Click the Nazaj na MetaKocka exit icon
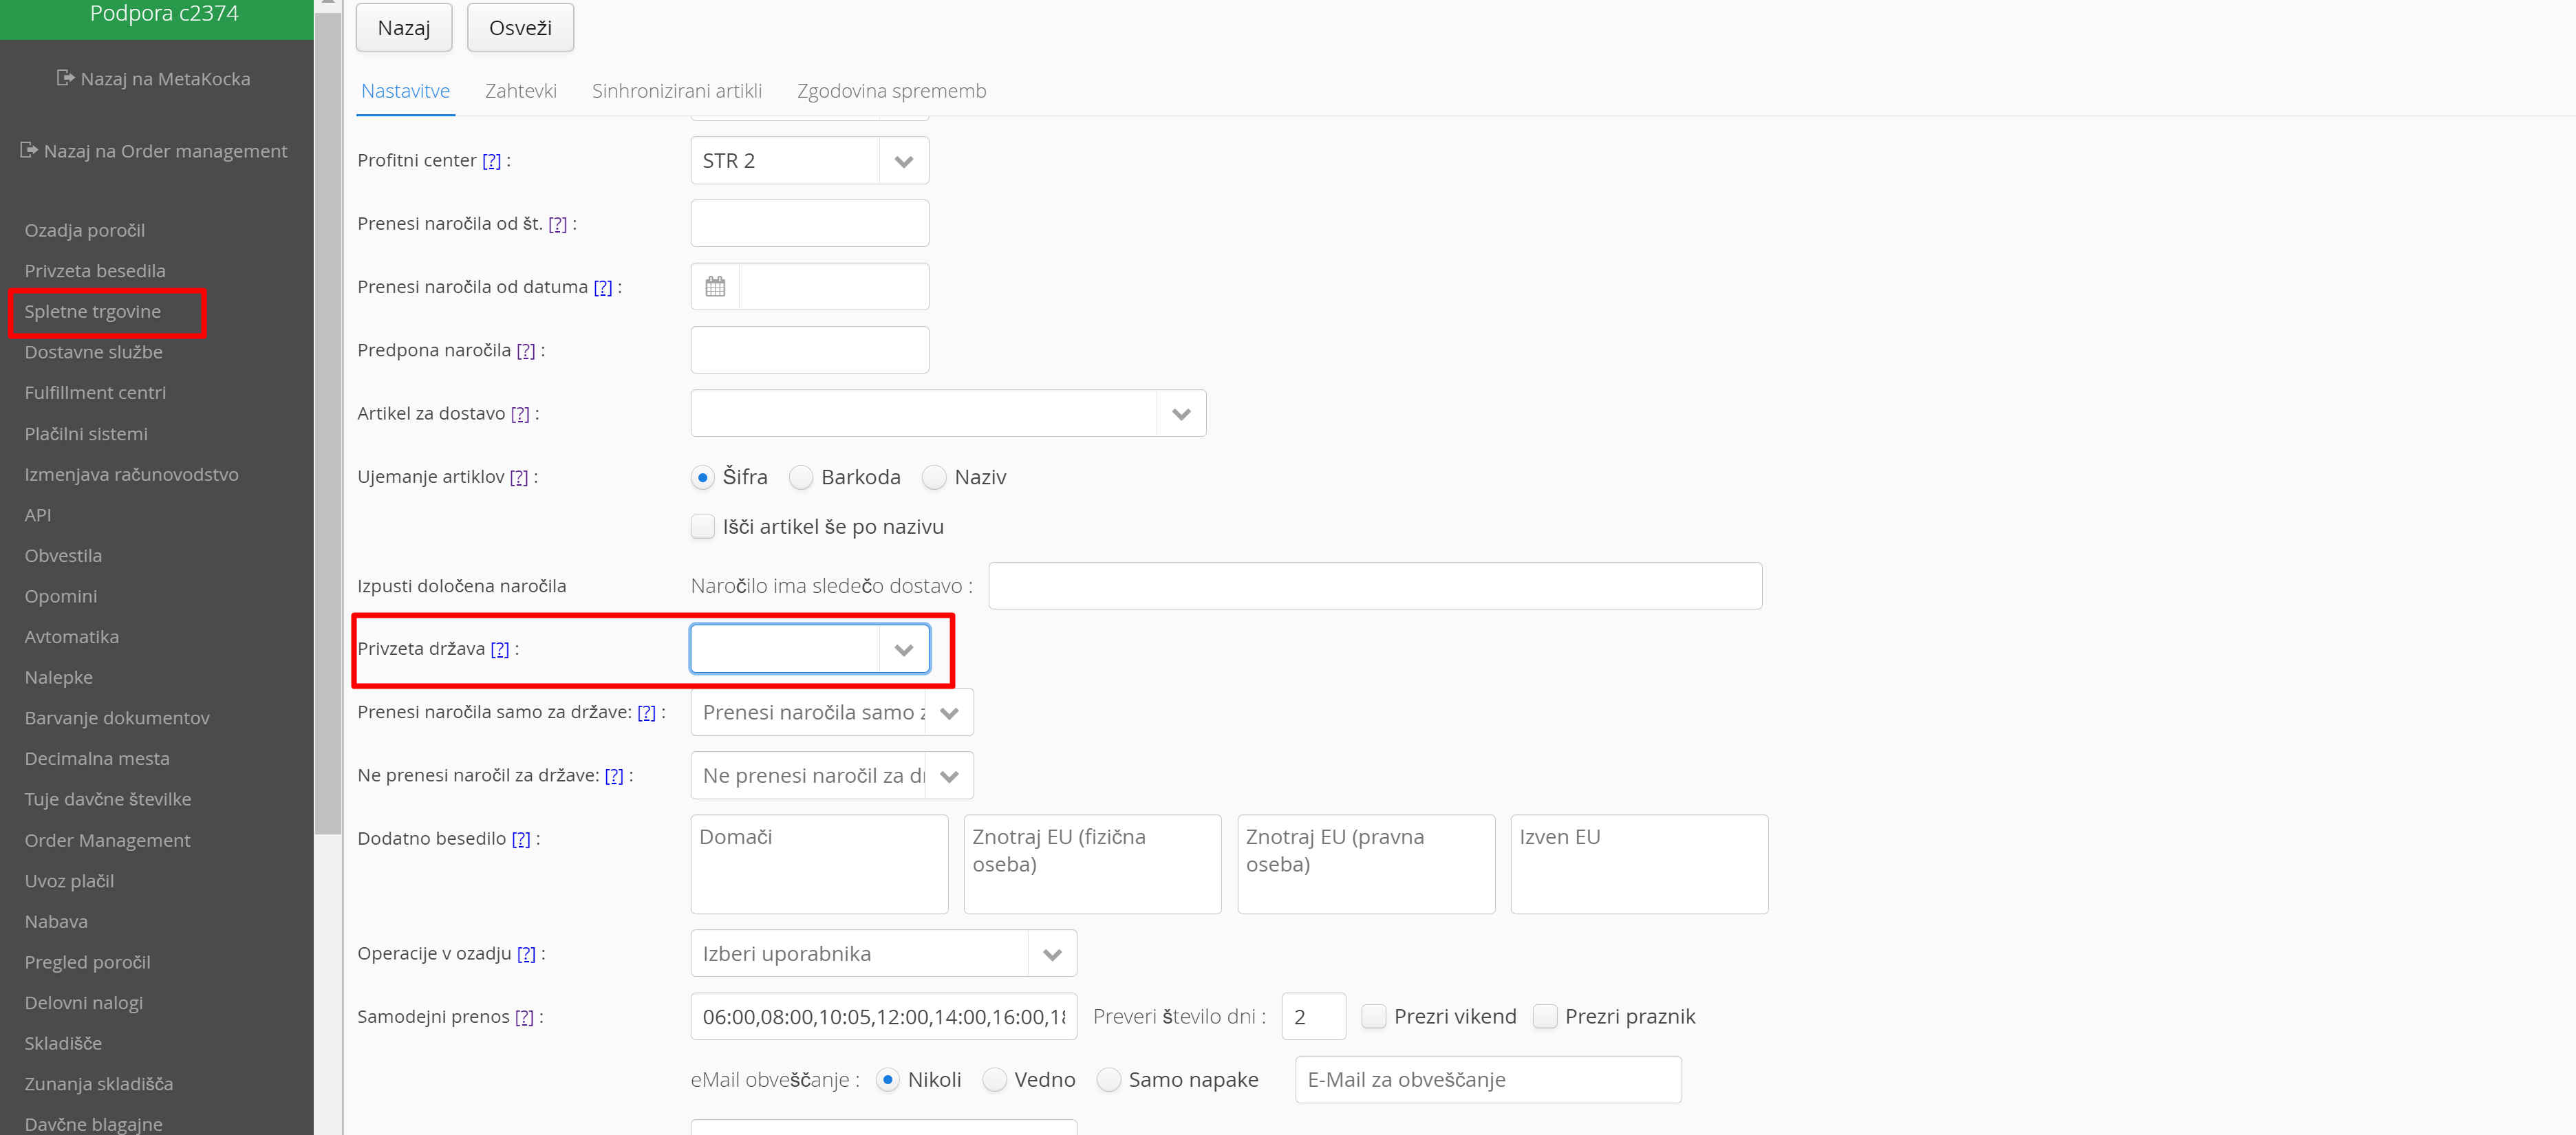Viewport: 2576px width, 1135px height. (65, 78)
